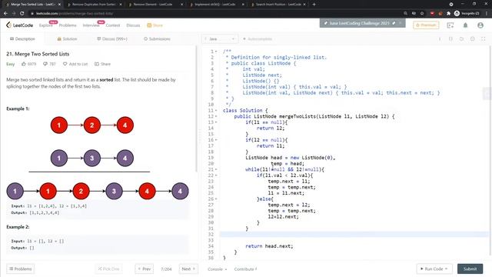This screenshot has width=492, height=277.
Task: Collapse the code fold at line 26
Action: coord(216,199)
